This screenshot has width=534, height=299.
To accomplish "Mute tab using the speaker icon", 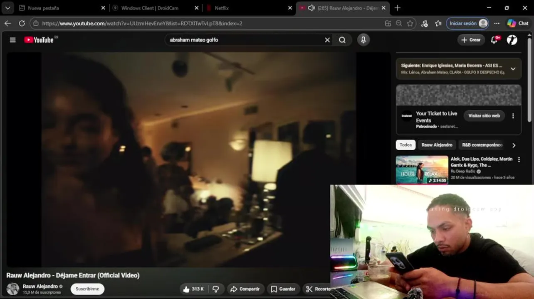I will tap(311, 8).
